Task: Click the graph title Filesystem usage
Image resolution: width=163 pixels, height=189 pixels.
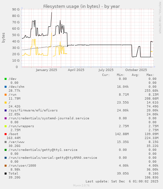Action: 81,6
